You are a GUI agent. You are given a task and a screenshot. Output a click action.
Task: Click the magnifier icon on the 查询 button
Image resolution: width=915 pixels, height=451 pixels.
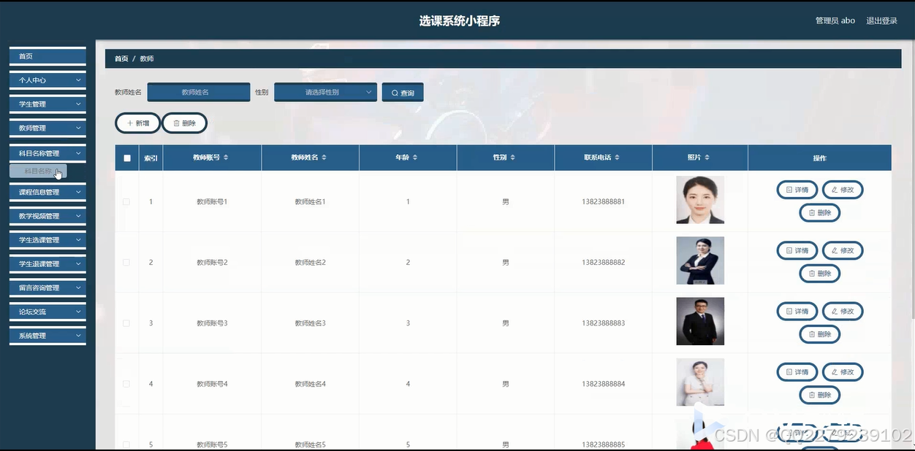point(394,92)
